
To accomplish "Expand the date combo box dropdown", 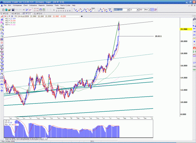I will pos(128,10).
